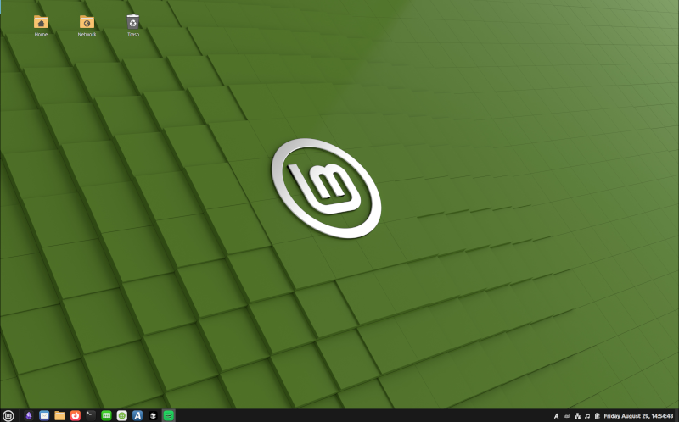Open the Network folder on the desktop
The width and height of the screenshot is (679, 422).
click(x=87, y=26)
